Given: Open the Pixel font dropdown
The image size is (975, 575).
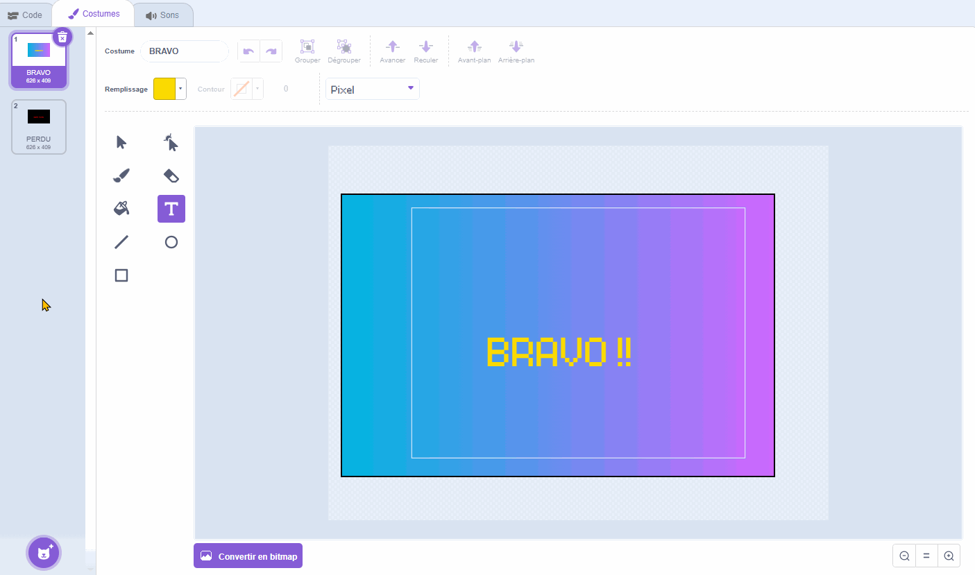Looking at the screenshot, I should pyautogui.click(x=373, y=89).
